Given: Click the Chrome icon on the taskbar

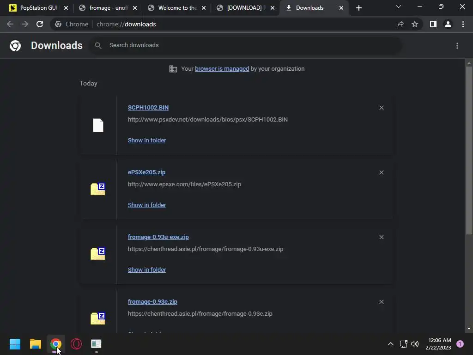Looking at the screenshot, I should click(x=56, y=344).
